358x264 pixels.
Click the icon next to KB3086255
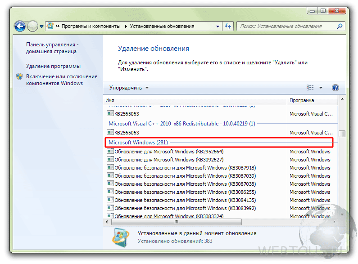110,192
